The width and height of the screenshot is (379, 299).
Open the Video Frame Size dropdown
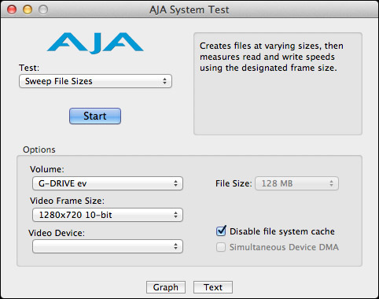108,215
